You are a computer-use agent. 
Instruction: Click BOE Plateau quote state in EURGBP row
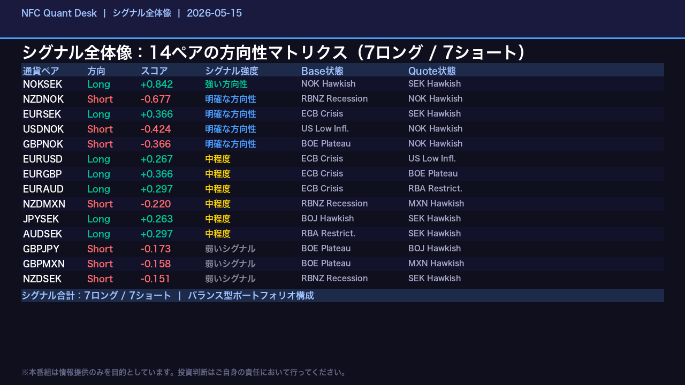point(433,174)
